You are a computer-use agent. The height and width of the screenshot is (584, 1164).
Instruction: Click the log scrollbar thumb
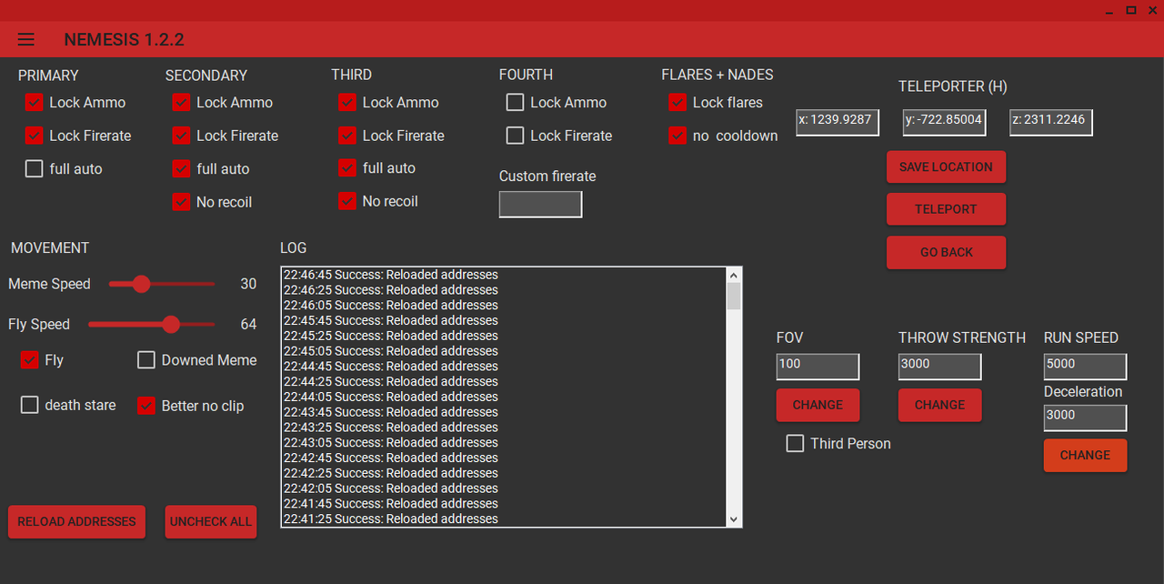[734, 296]
